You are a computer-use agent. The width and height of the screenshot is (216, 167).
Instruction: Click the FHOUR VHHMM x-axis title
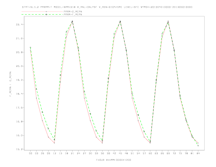click(113, 160)
